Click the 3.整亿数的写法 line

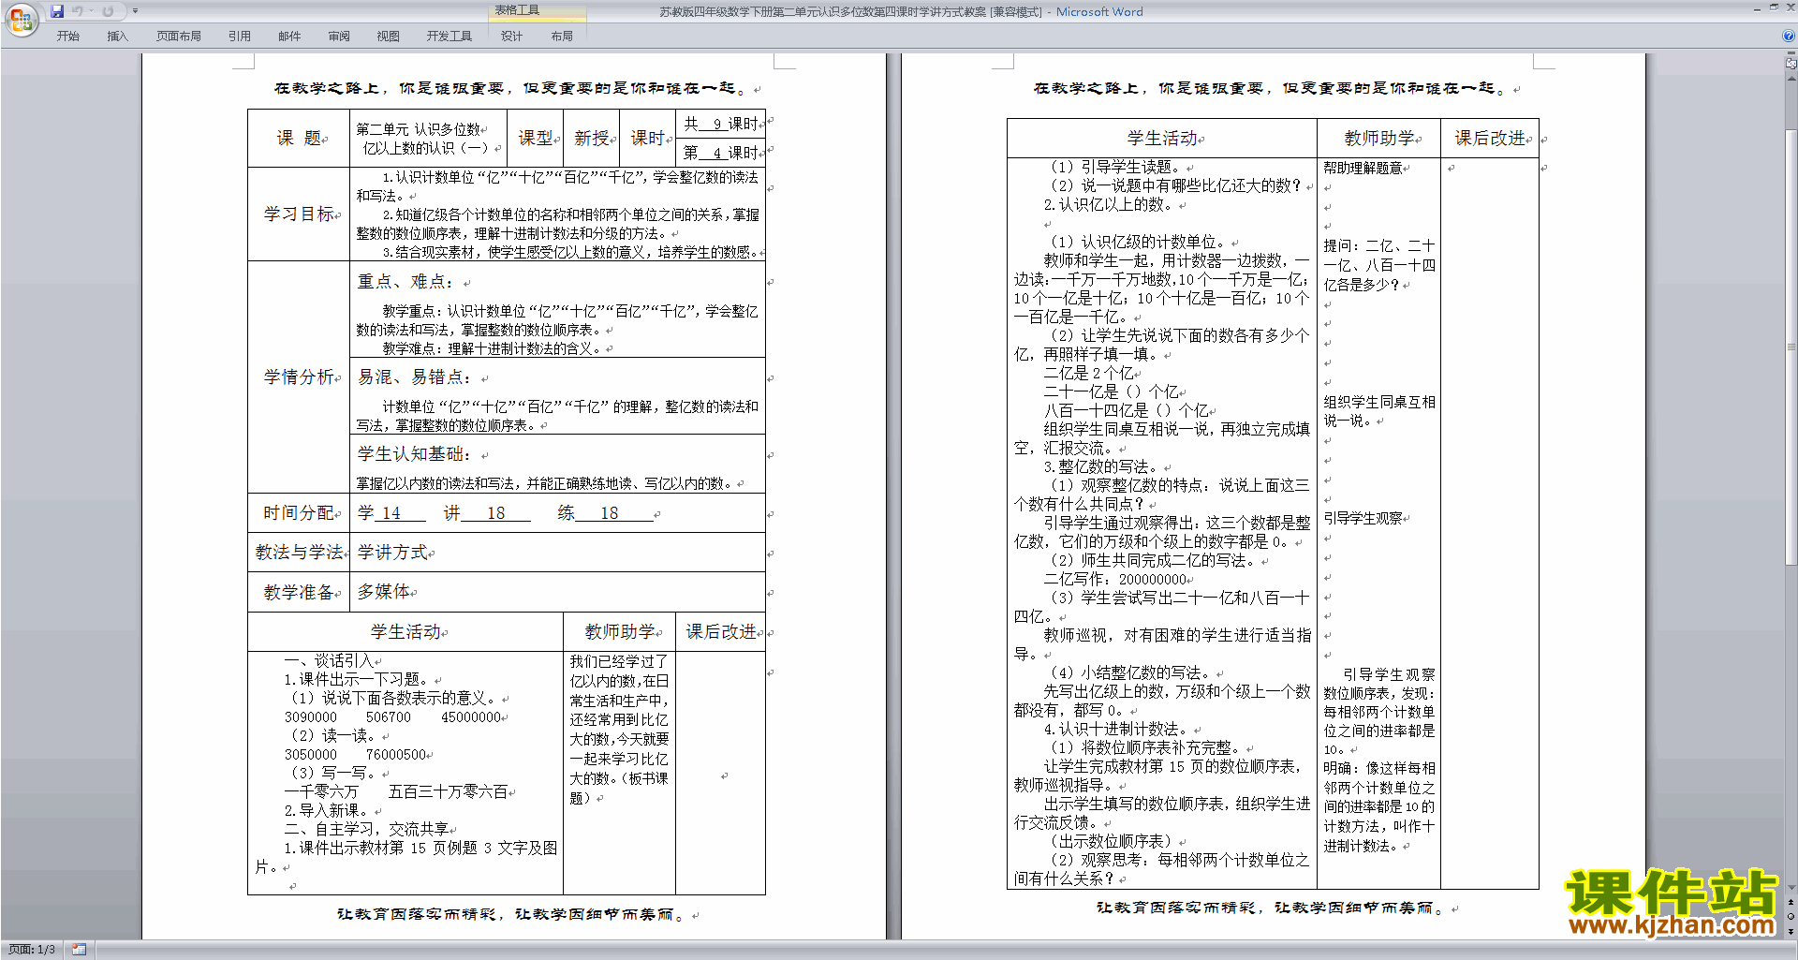pyautogui.click(x=1101, y=466)
